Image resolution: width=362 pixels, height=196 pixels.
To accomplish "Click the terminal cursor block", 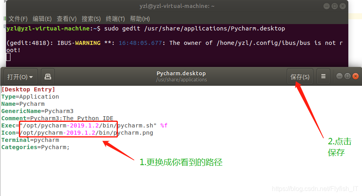I will [8, 57].
